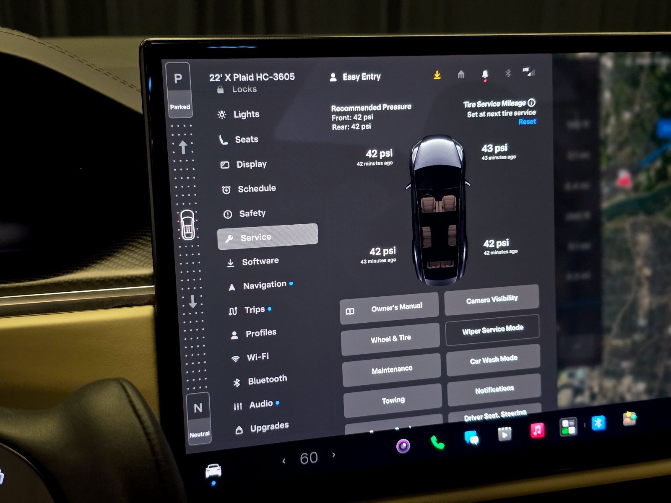
Task: Tap the Camera Visibility button
Action: [x=492, y=299]
